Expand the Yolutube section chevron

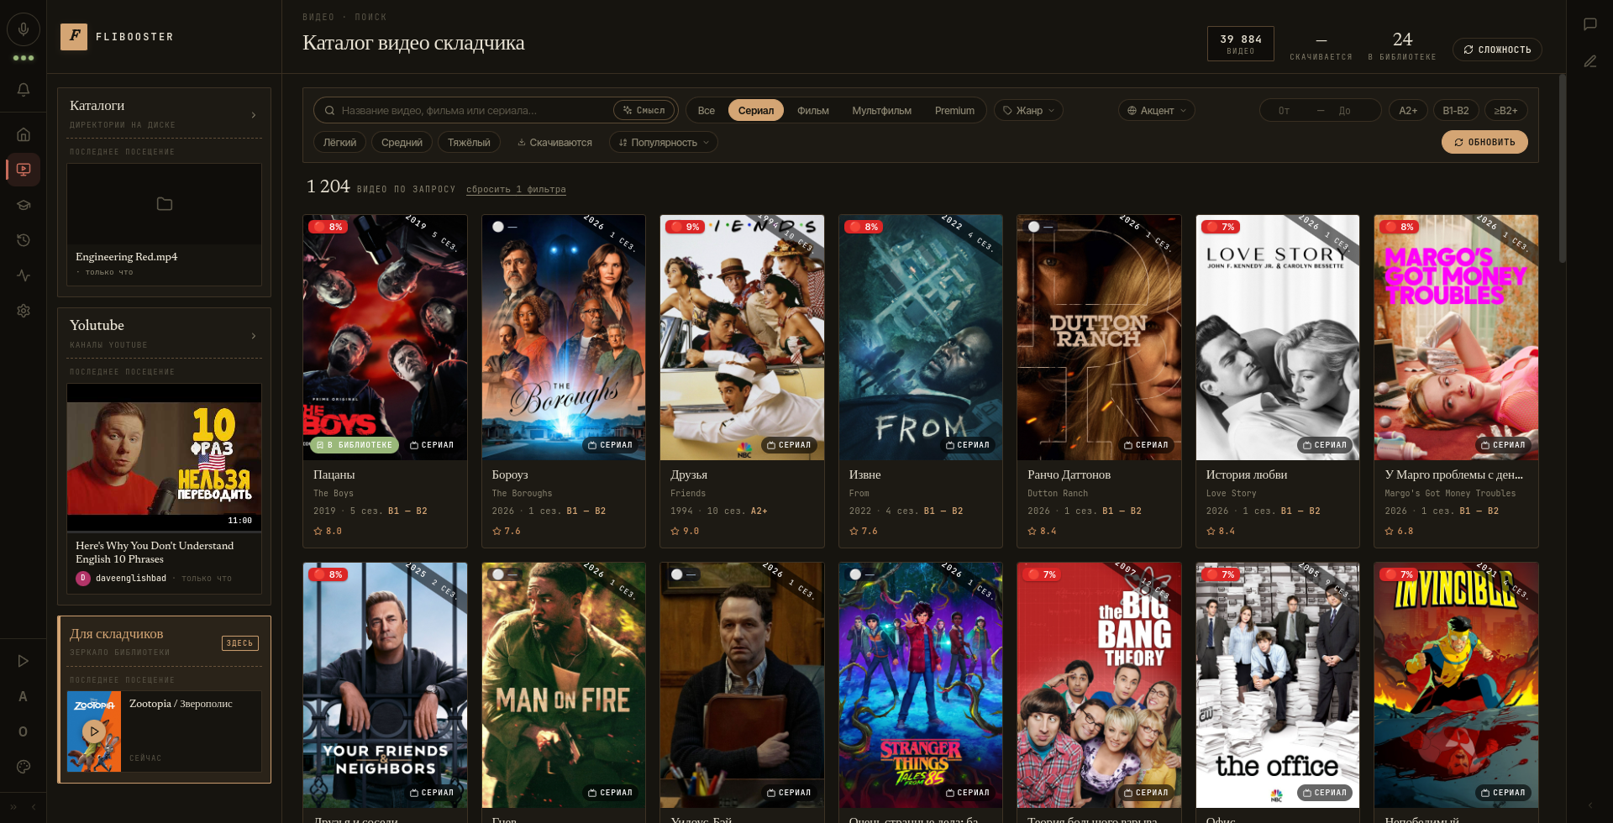tap(254, 336)
